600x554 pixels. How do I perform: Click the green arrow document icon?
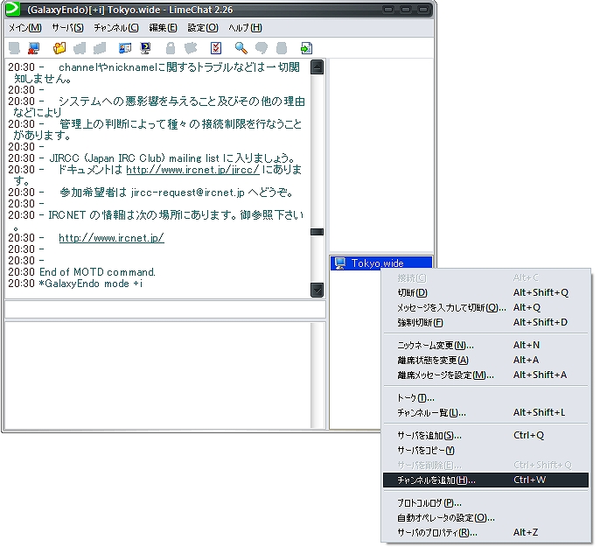[x=306, y=48]
